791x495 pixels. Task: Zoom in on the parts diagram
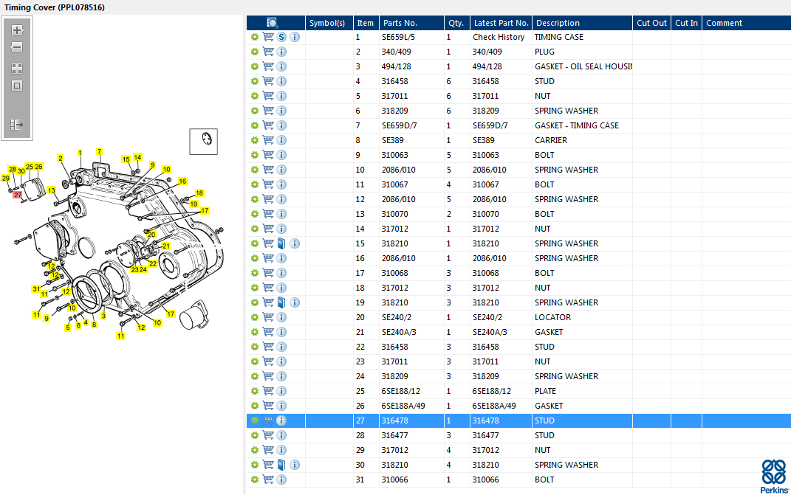pyautogui.click(x=17, y=31)
